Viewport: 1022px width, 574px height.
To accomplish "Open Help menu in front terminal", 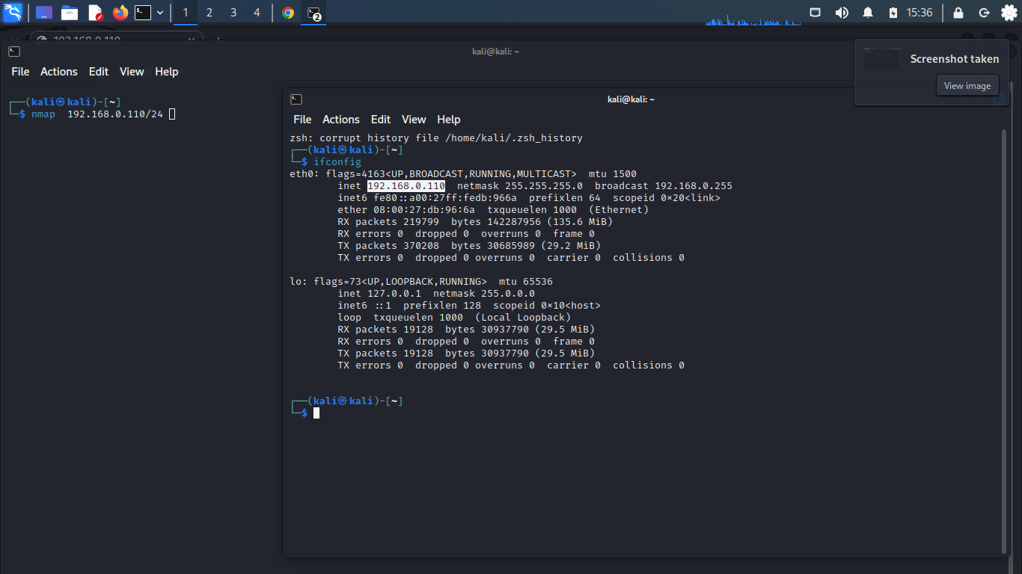I will pos(449,120).
